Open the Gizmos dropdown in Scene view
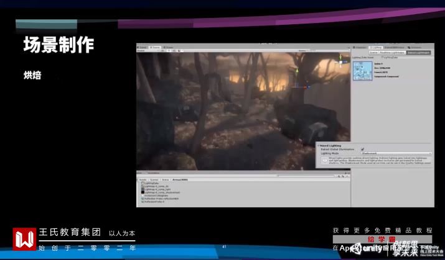Viewport: 445px width, 260px height. 304,51
